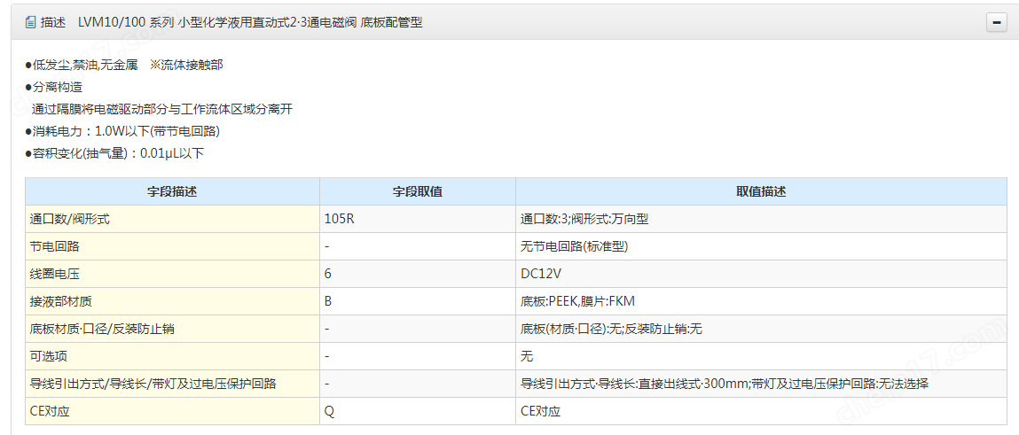Select the 低发尘,禁油,无金属 bullet line
The image size is (1019, 435).
124,65
